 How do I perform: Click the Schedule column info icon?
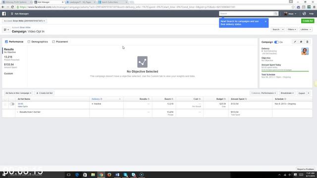pyautogui.click(x=285, y=99)
